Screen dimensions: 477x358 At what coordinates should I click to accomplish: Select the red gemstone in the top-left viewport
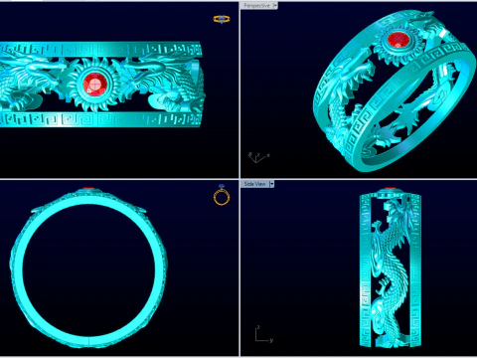(94, 85)
